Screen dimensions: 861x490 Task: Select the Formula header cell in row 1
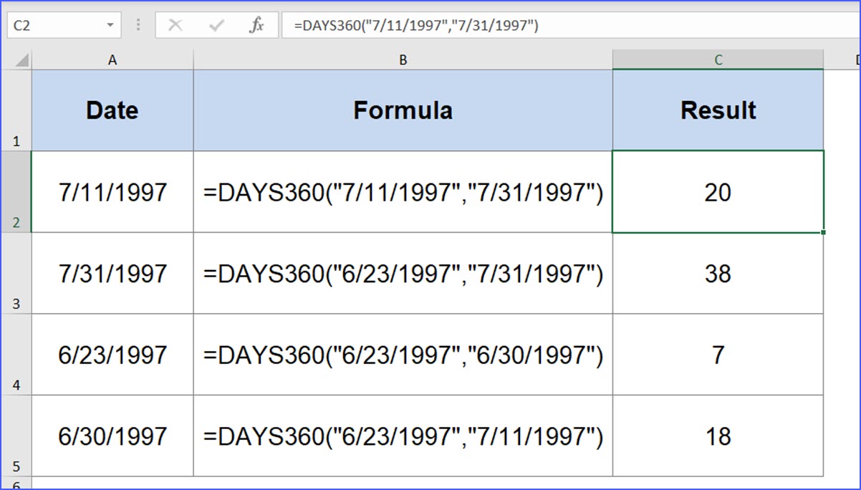[403, 110]
